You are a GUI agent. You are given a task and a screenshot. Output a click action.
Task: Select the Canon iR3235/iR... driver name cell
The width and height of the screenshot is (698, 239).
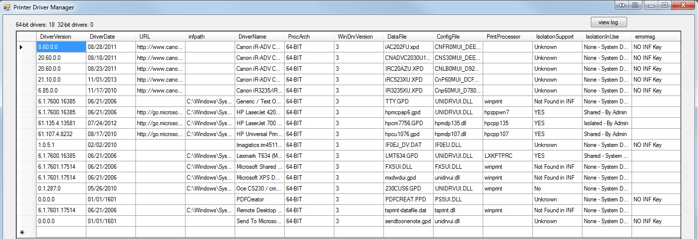259,91
